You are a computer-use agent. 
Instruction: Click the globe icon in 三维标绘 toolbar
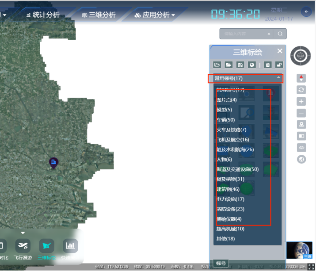point(252,65)
